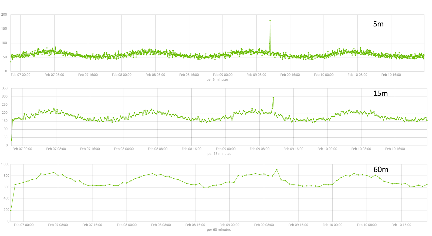Click the "150" y-axis label on the 5m chart
This screenshot has height=236, width=432.
4,29
